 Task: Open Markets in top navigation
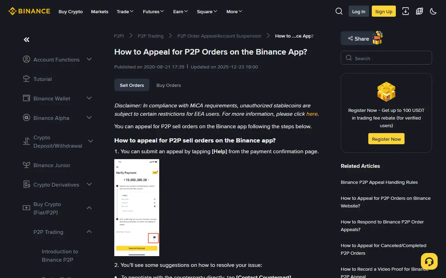[100, 11]
